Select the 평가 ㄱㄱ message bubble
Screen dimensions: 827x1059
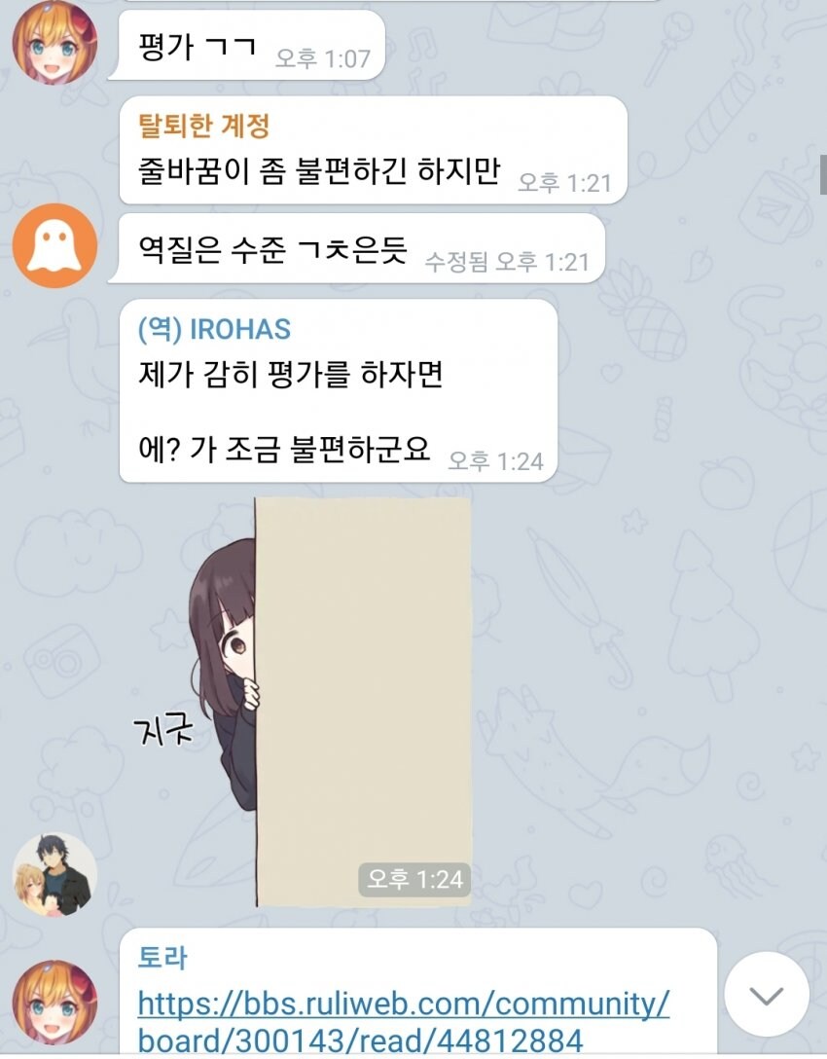[247, 45]
